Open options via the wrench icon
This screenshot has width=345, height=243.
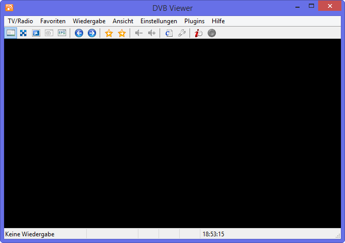coord(182,33)
